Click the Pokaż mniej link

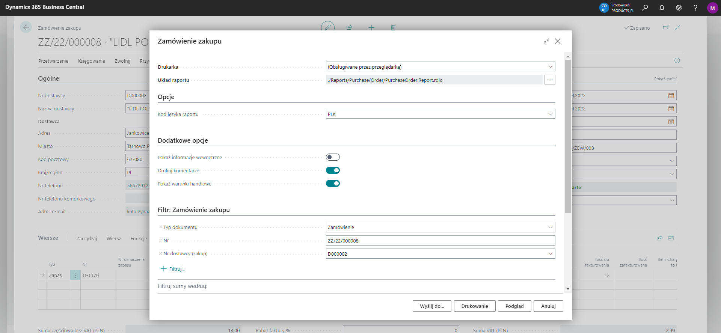[x=665, y=79]
